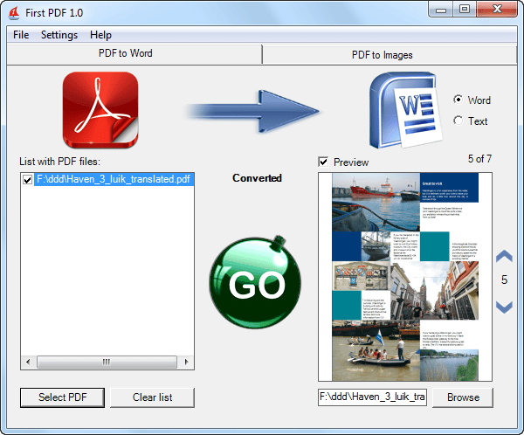Viewport: 524px width, 435px height.
Task: Switch to the PDF to Word tab
Action: [134, 53]
